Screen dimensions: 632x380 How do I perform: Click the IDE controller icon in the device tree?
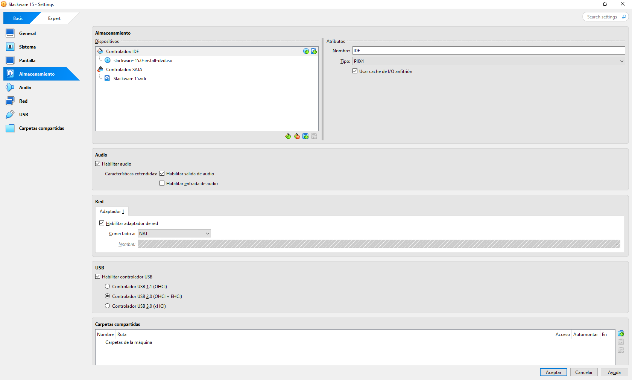[100, 51]
